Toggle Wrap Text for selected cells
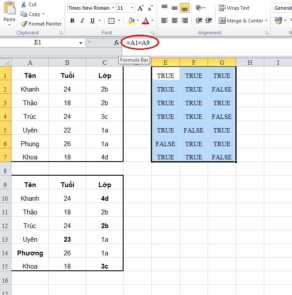The height and width of the screenshot is (295, 292). click(x=234, y=8)
